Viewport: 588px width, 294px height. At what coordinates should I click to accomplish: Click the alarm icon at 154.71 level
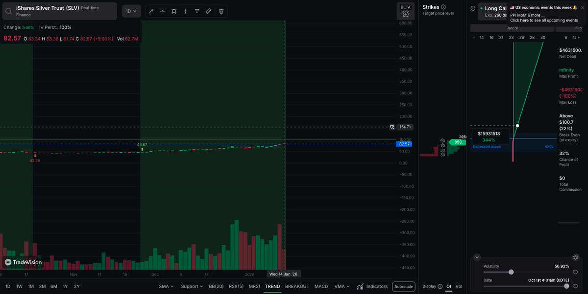pos(392,127)
